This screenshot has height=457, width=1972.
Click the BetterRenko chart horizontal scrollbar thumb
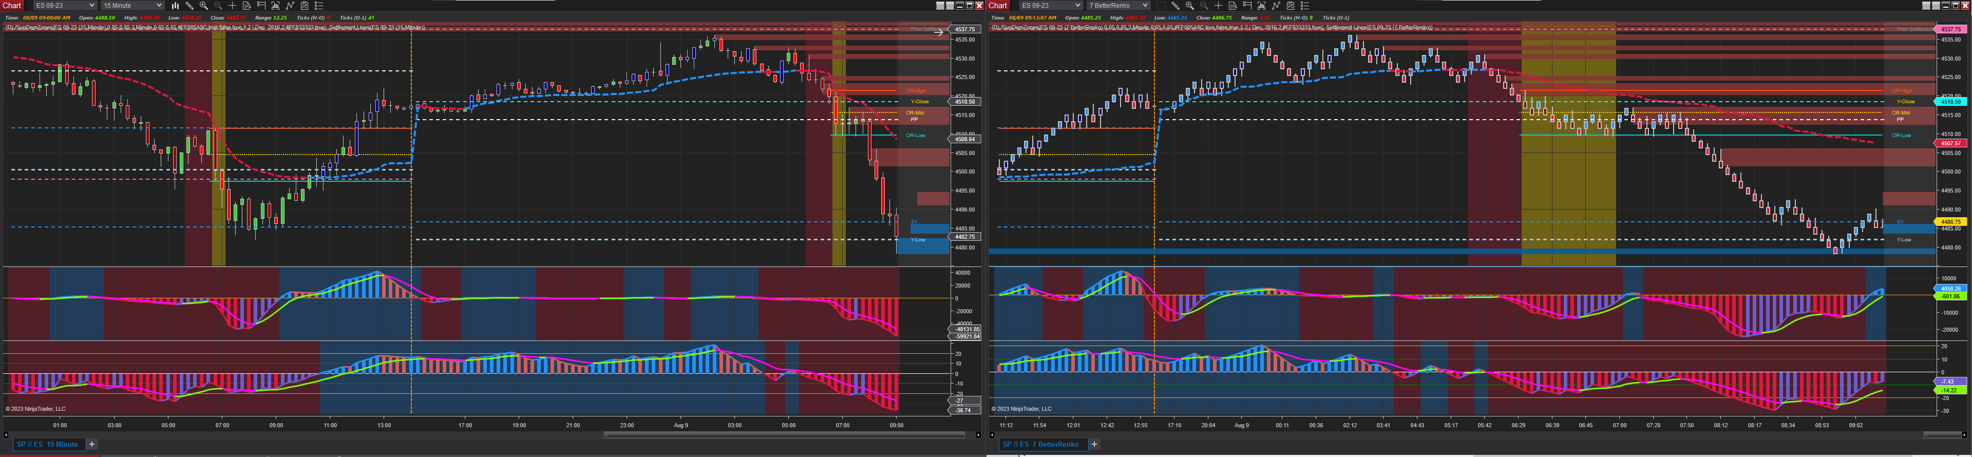pyautogui.click(x=1942, y=435)
